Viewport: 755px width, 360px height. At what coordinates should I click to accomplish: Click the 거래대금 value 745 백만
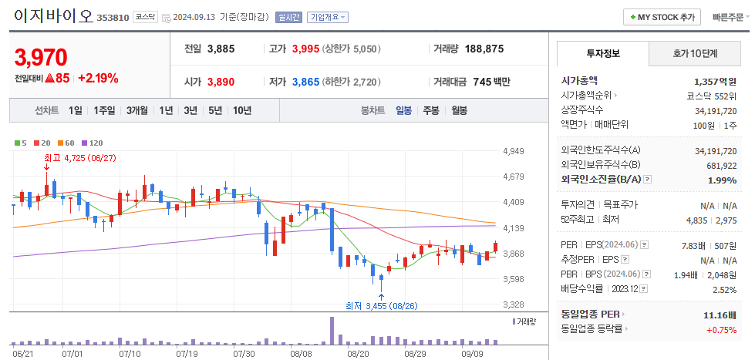(491, 82)
